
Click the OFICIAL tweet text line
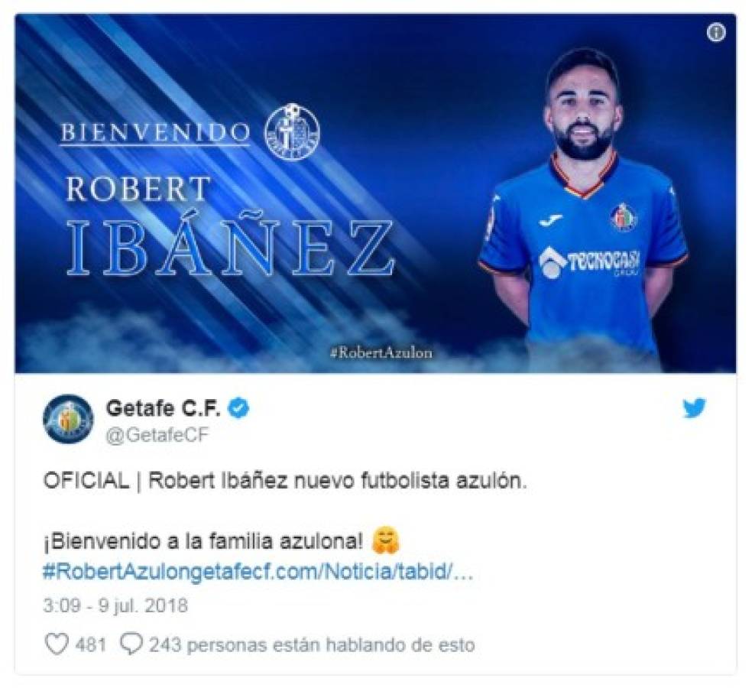pos(285,482)
